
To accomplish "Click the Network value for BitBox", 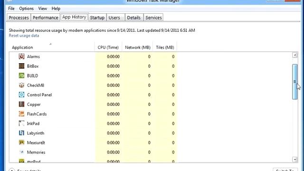I will coord(149,66).
